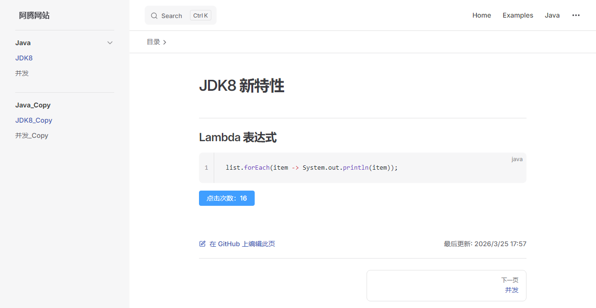596x308 pixels.
Task: Click the 点击次数 counter button
Action: [x=227, y=198]
